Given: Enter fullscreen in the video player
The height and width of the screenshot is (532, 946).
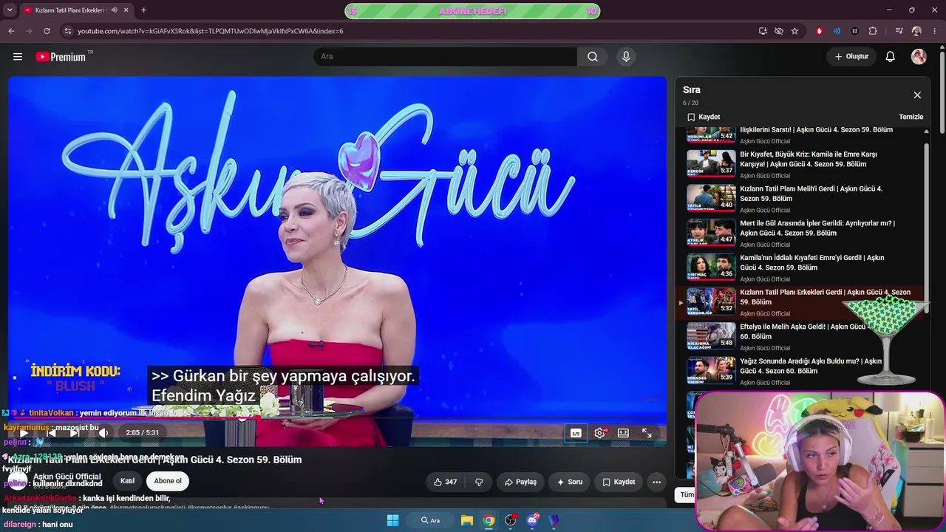Looking at the screenshot, I should click(647, 433).
